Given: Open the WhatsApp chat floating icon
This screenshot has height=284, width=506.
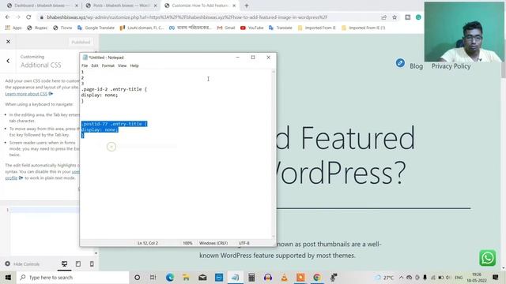Looking at the screenshot, I should coord(487,258).
